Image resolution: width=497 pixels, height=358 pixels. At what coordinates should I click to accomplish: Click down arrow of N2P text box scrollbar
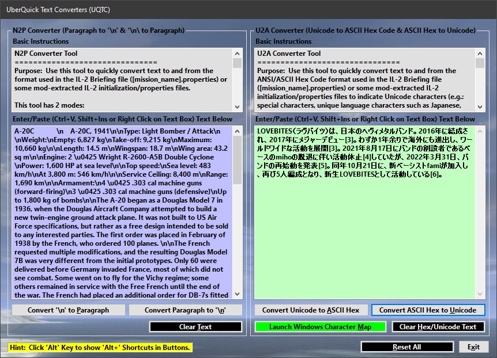(238, 294)
